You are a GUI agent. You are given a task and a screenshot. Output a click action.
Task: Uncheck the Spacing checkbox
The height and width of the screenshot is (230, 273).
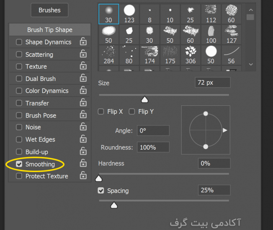[101, 191]
